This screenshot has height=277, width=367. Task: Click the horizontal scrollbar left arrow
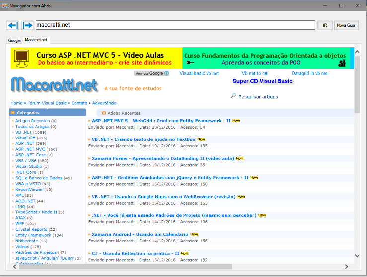15,267
